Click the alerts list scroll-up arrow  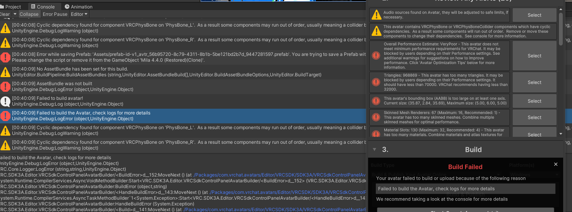pyautogui.click(x=561, y=10)
